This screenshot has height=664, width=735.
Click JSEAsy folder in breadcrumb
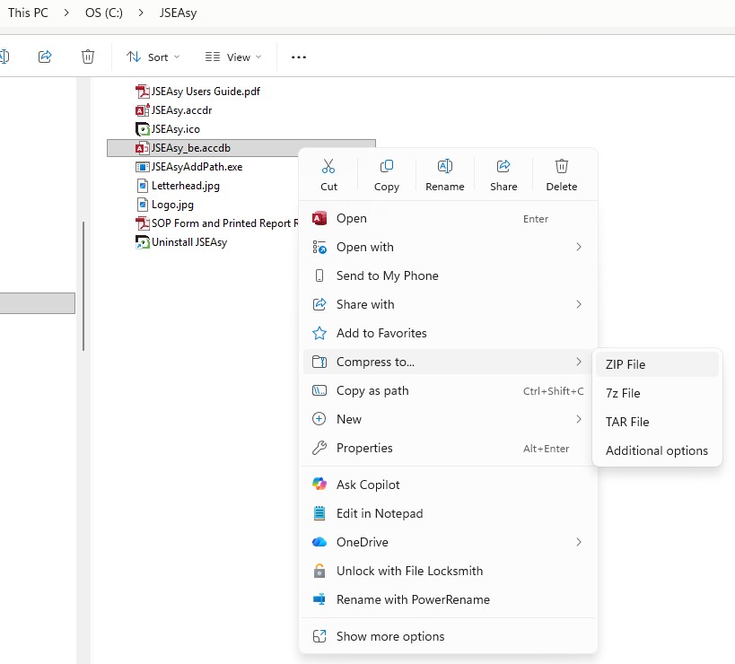(178, 13)
